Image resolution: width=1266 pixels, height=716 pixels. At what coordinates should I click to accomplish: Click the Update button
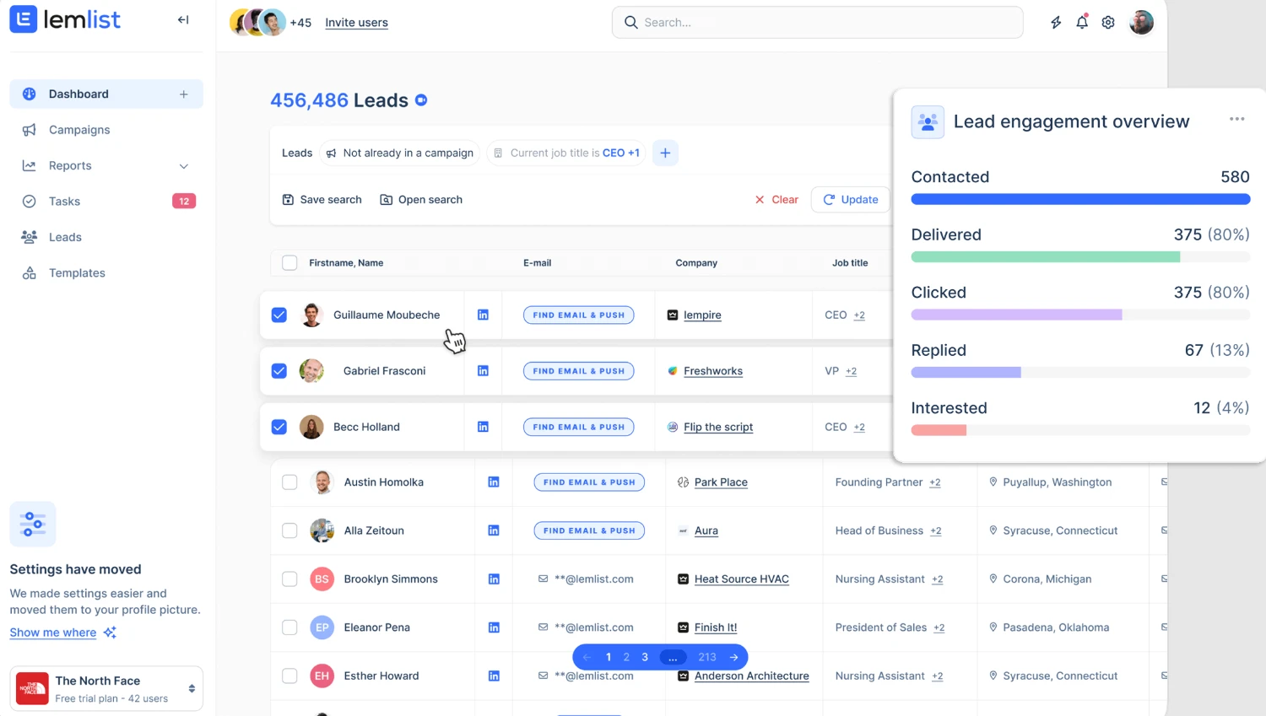click(x=851, y=200)
